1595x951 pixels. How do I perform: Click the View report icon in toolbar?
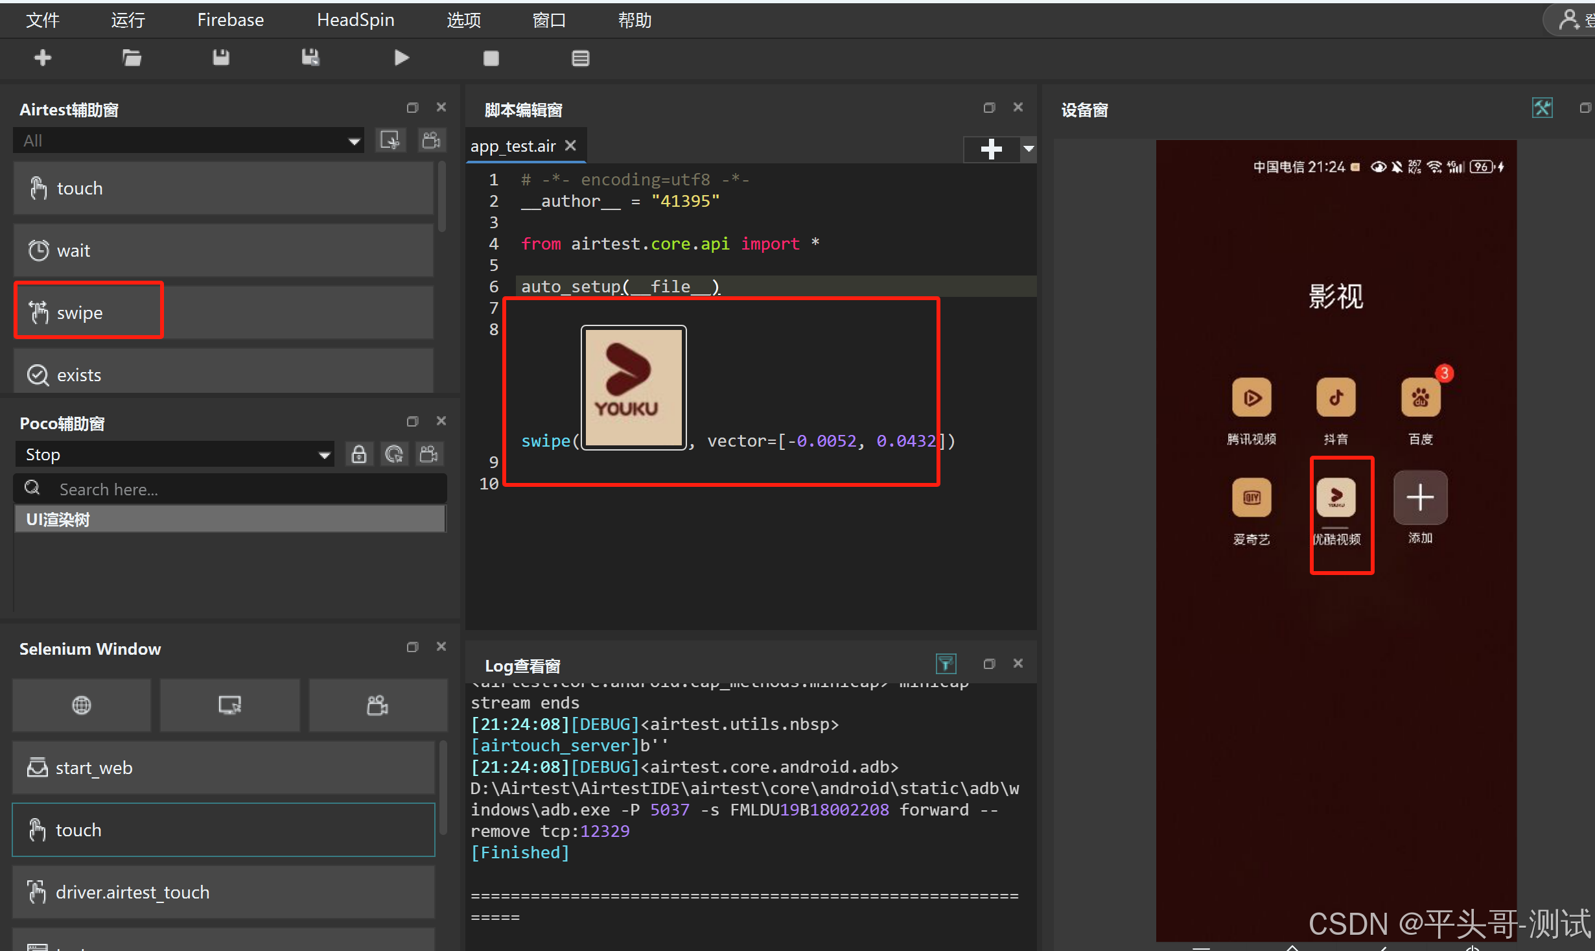tap(580, 58)
